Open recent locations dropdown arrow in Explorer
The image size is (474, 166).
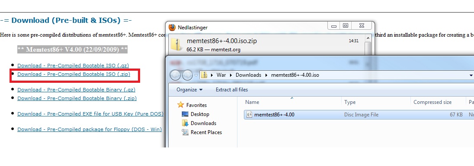click(196, 75)
